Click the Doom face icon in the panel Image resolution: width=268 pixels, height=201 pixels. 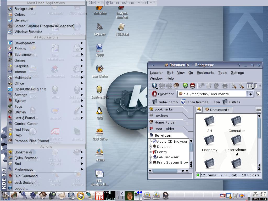pyautogui.click(x=129, y=196)
